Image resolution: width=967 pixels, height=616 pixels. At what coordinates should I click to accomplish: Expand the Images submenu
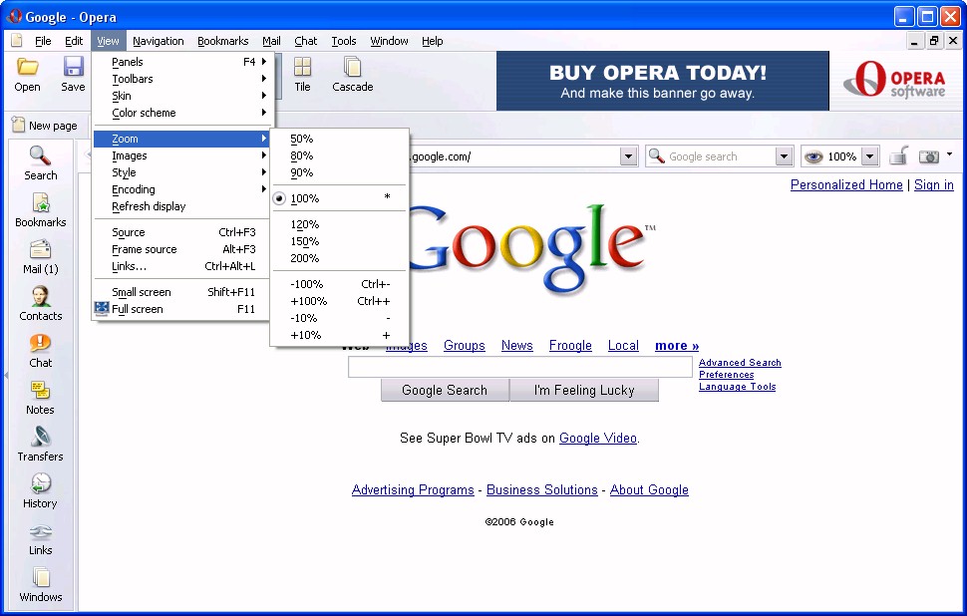pyautogui.click(x=180, y=155)
